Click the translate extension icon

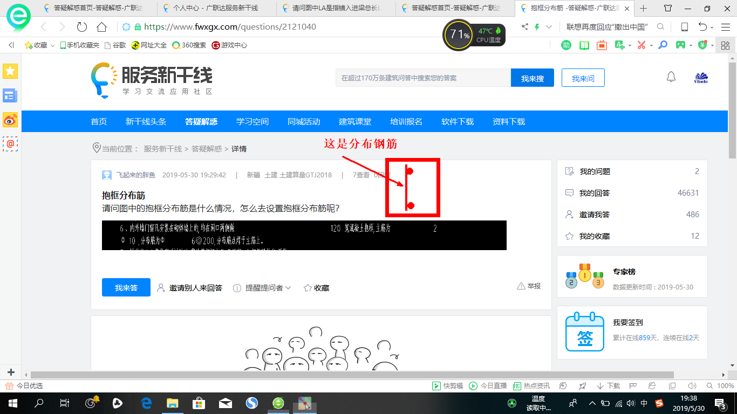pyautogui.click(x=620, y=45)
